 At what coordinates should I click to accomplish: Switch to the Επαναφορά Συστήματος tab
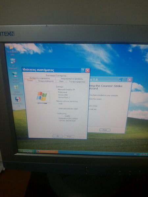56,76
